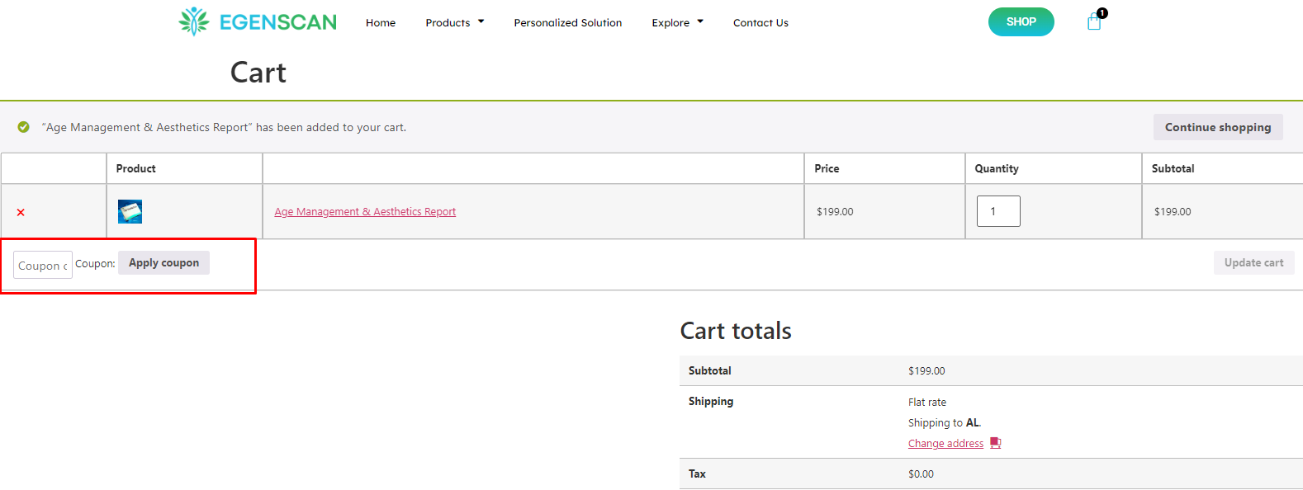1303x490 pixels.
Task: Click the Update cart button
Action: tap(1254, 262)
